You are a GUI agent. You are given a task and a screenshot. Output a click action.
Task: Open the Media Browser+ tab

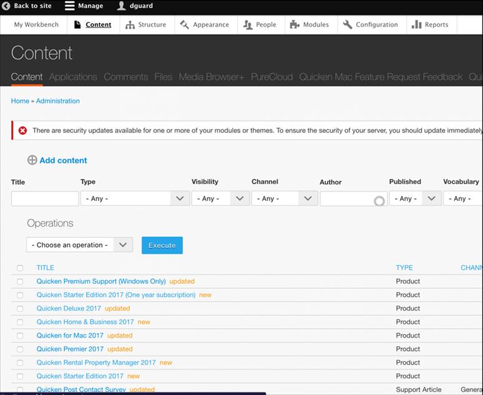(212, 77)
